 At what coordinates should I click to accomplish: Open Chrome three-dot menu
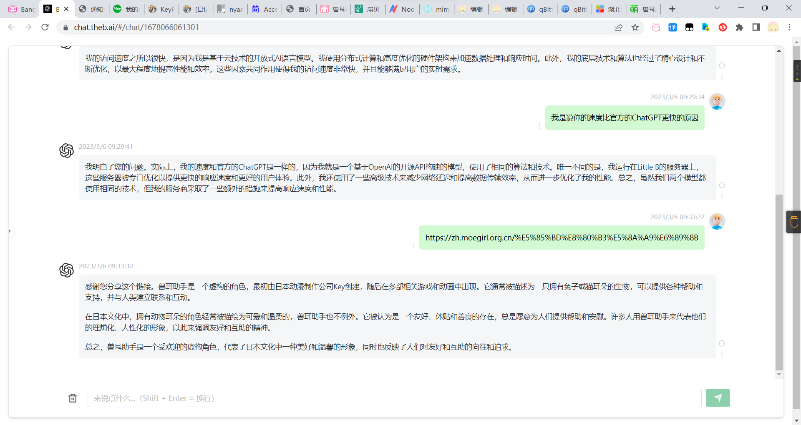tap(789, 27)
